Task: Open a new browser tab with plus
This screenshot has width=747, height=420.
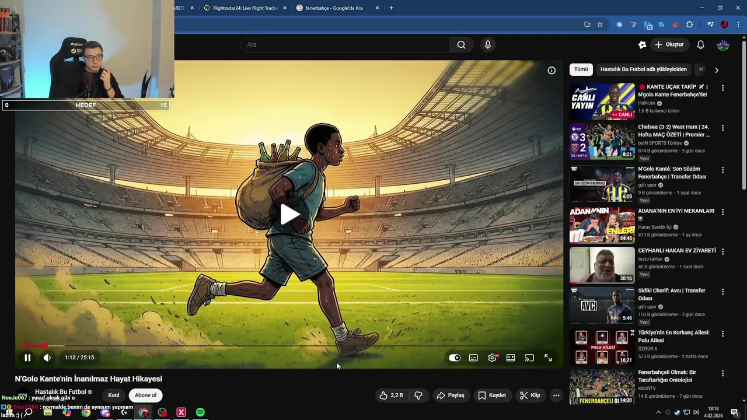Action: click(391, 8)
